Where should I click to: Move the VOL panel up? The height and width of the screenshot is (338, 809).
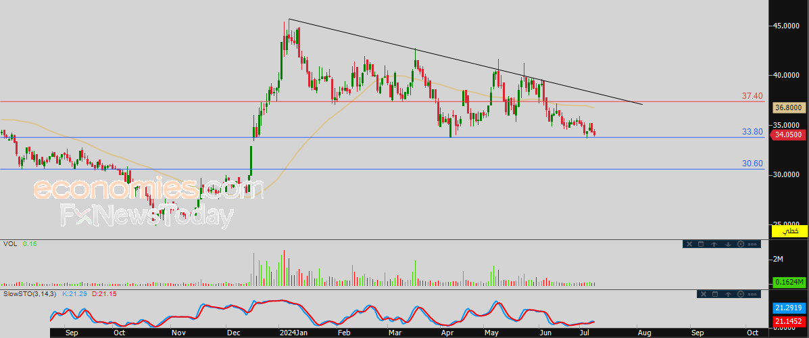pos(714,244)
